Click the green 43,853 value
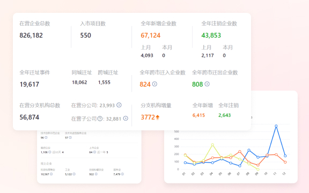Image resolution: width=309 pixels, height=193 pixels. [211, 35]
